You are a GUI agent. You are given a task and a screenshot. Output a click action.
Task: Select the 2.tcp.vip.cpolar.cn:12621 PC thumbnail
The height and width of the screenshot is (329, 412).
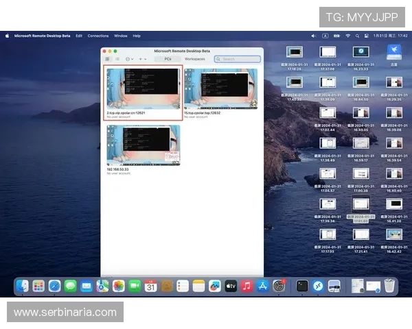tap(144, 88)
